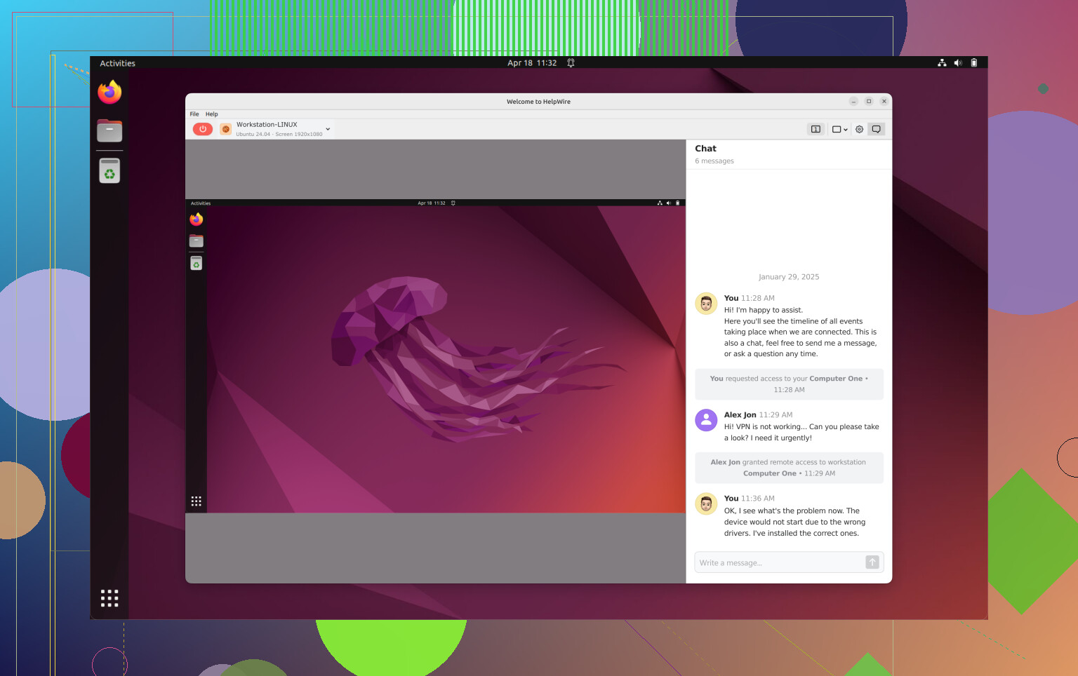
Task: Click Activities inside the remote session
Action: coord(201,203)
